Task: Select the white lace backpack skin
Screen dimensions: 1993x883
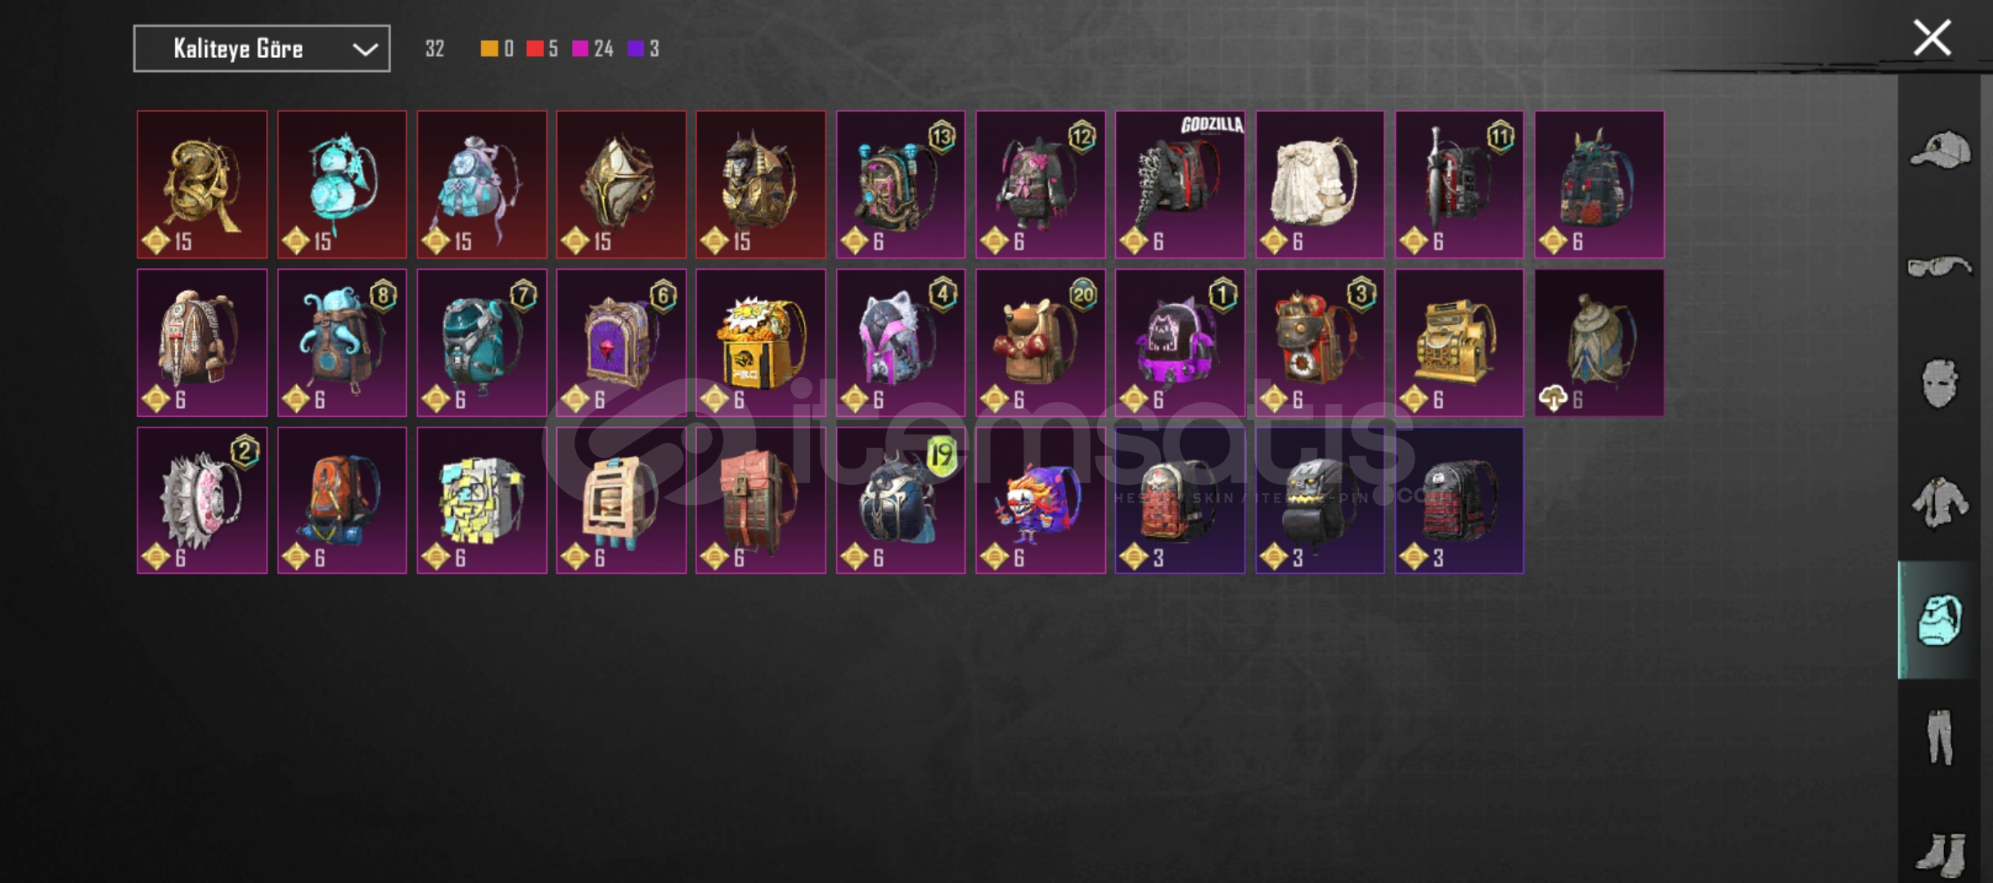Action: click(x=1320, y=185)
